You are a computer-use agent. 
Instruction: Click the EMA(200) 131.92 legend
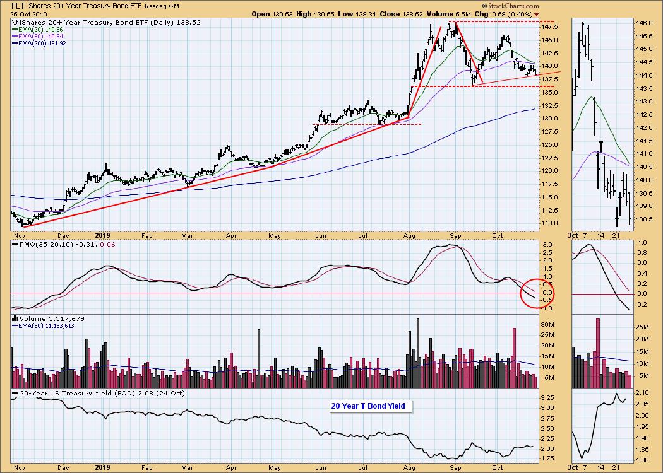tap(42, 43)
